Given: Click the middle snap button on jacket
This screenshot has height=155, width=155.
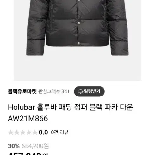Looking at the screenshot, I should 79,23.
